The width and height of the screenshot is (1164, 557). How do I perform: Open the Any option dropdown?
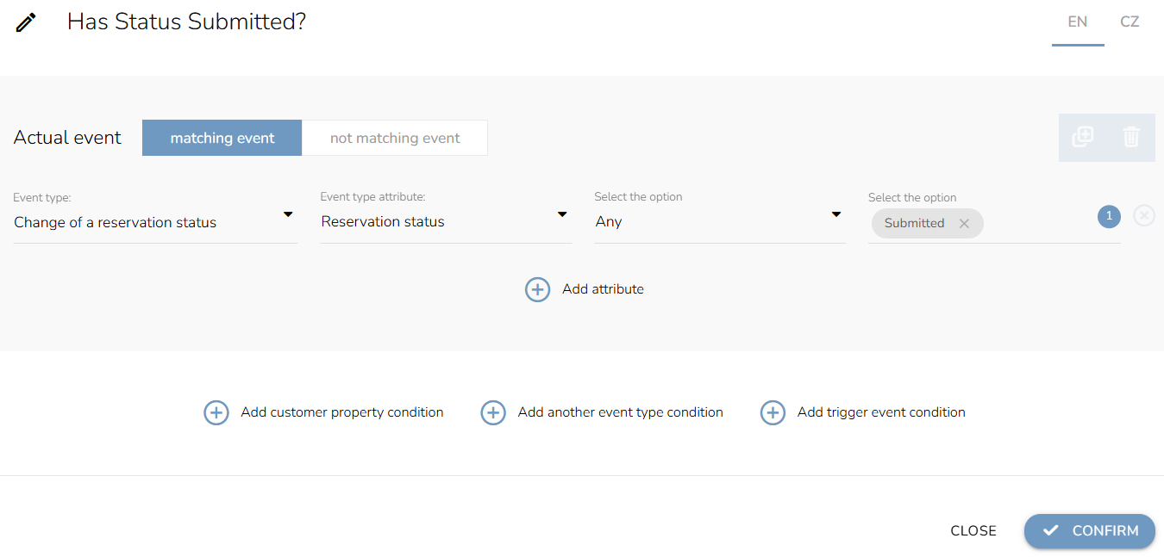tap(720, 221)
